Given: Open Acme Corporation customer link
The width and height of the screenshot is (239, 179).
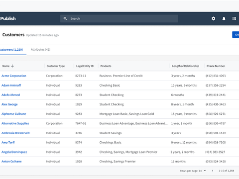Looking at the screenshot, I should point(14,76).
